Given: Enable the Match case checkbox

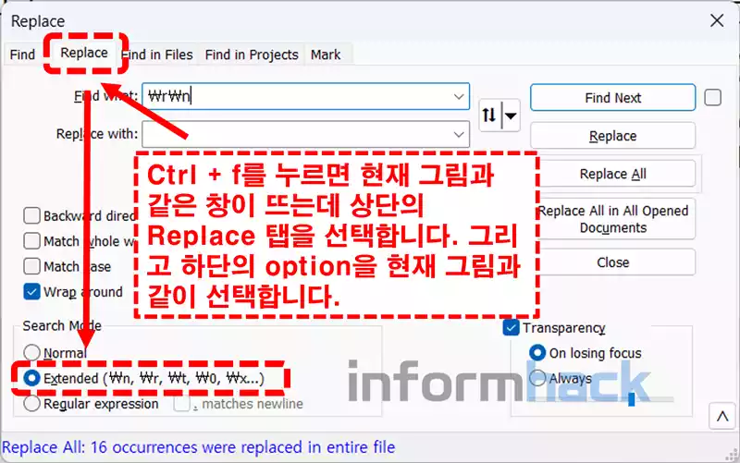Looking at the screenshot, I should coord(31,266).
